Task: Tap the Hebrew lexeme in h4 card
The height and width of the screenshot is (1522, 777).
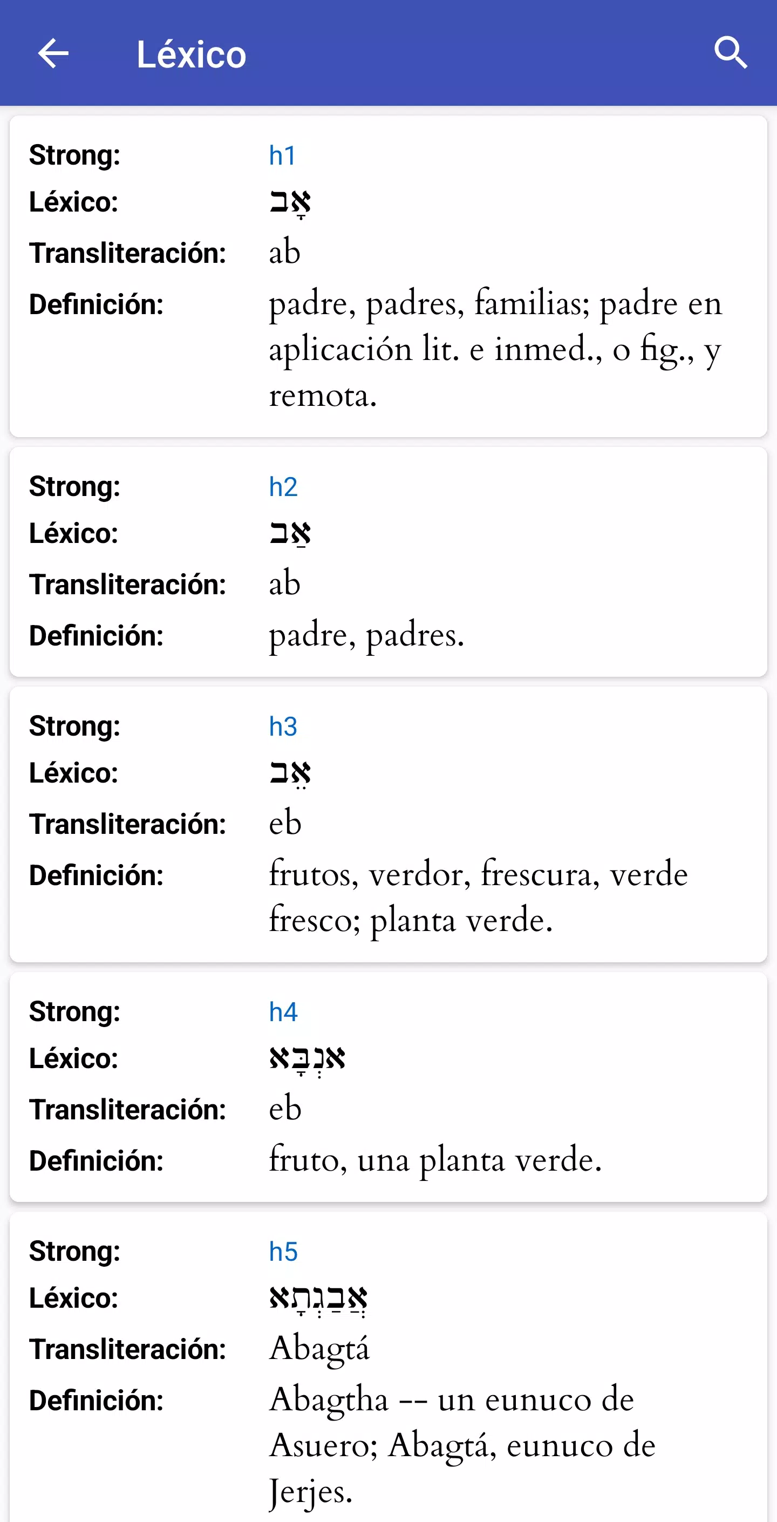Action: 307,1059
